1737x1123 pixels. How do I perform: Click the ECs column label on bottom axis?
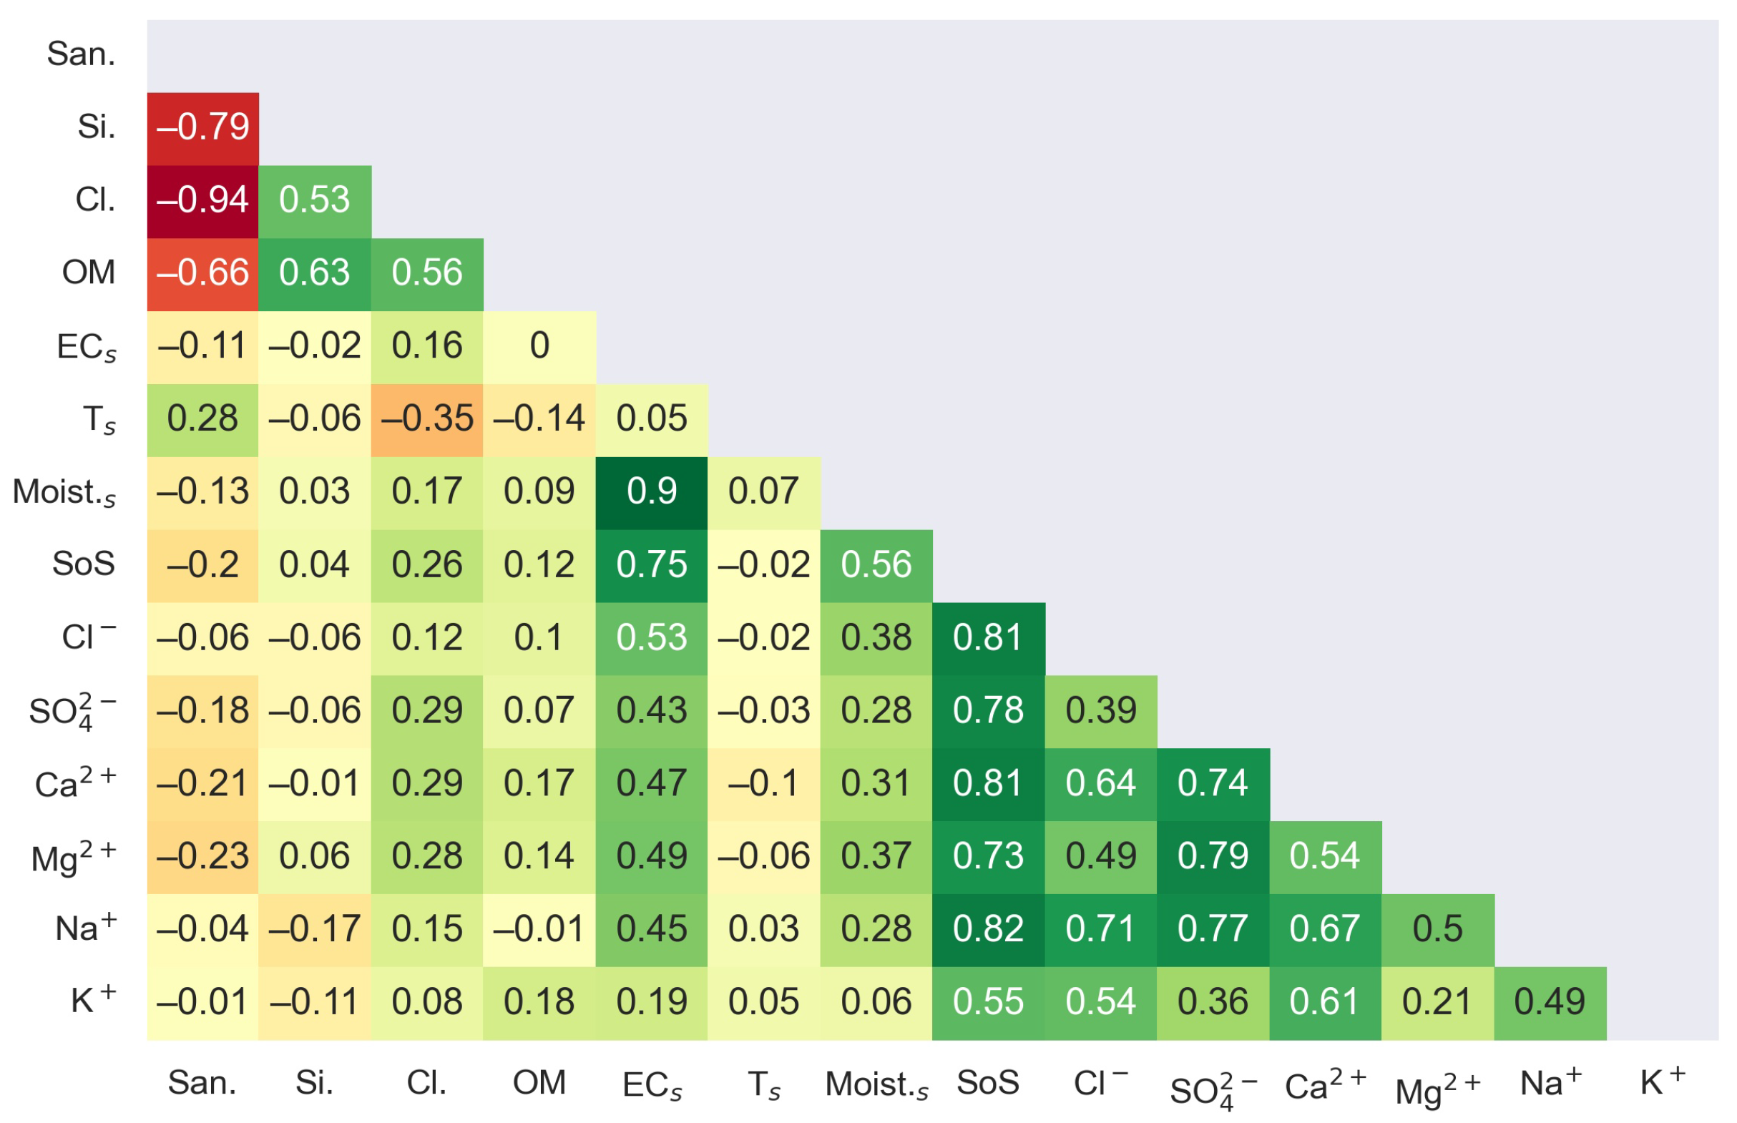point(652,1086)
